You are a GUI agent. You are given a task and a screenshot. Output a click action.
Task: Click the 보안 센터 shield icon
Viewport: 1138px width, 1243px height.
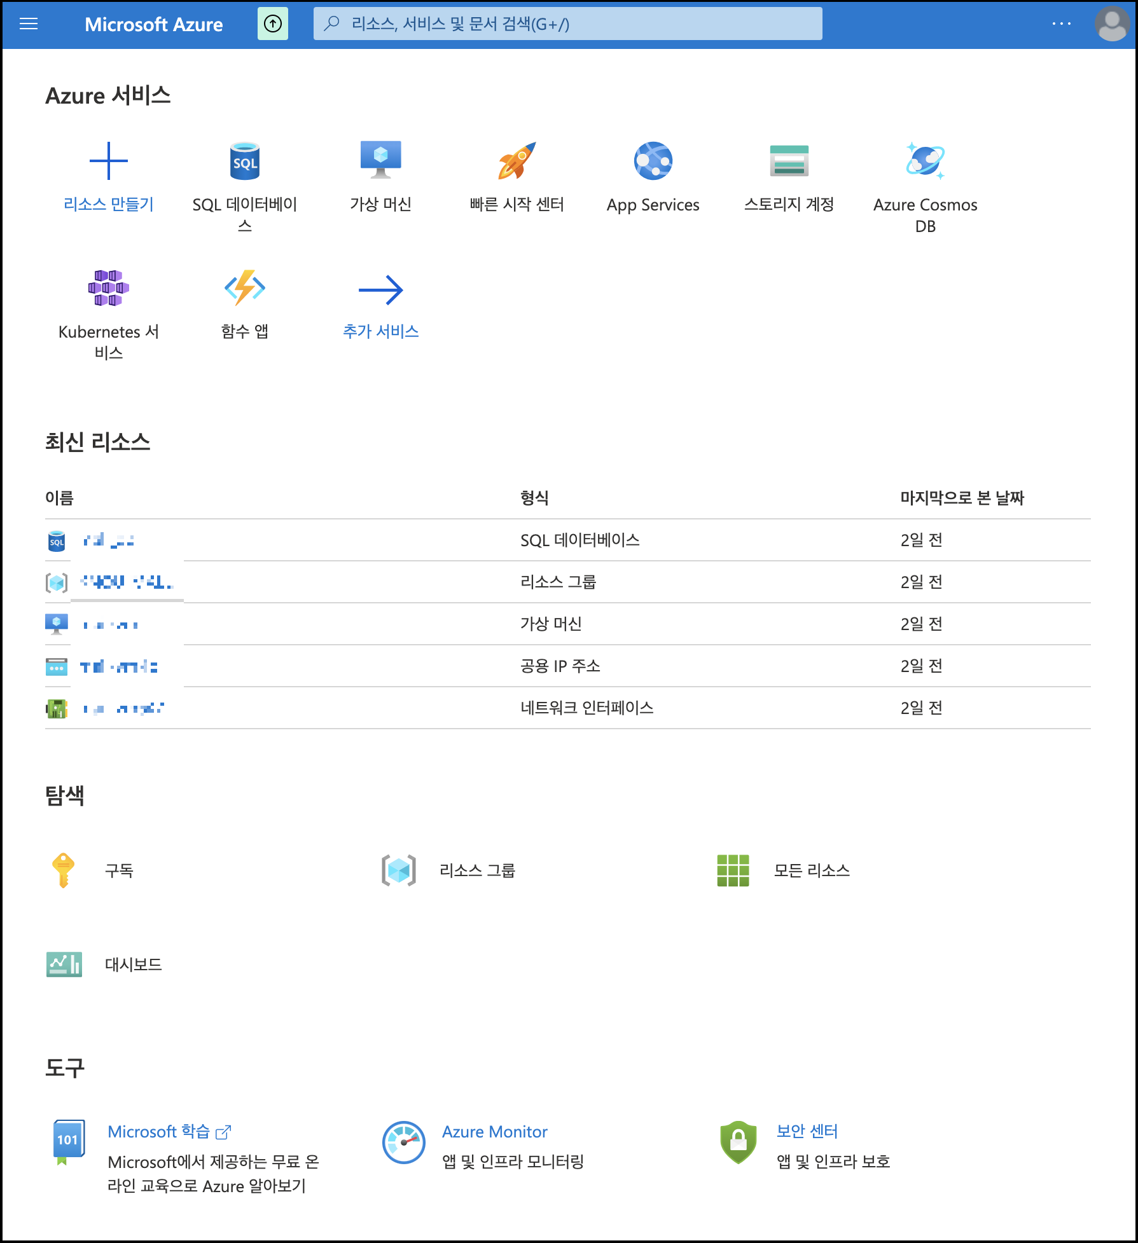[x=738, y=1143]
